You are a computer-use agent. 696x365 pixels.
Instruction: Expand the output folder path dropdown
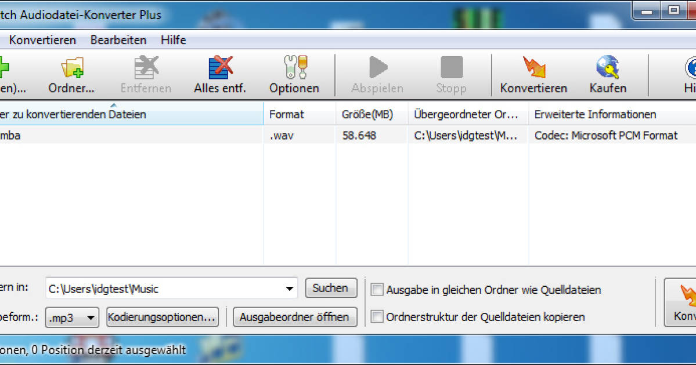(x=289, y=289)
